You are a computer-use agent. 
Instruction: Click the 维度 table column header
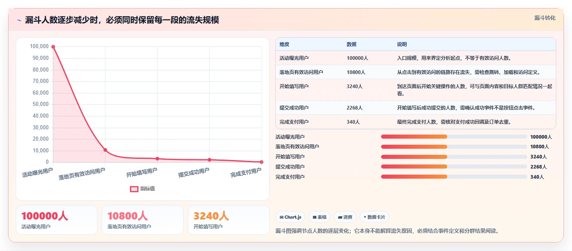click(284, 44)
